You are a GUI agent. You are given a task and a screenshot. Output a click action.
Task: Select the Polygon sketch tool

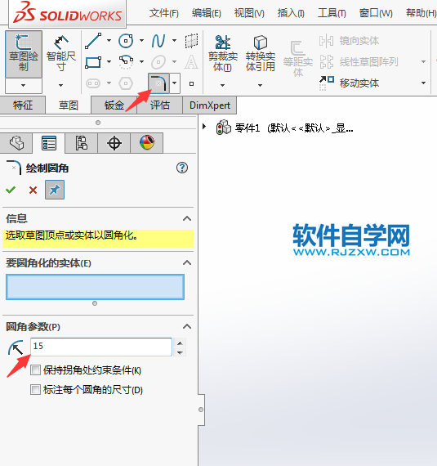[x=126, y=83]
